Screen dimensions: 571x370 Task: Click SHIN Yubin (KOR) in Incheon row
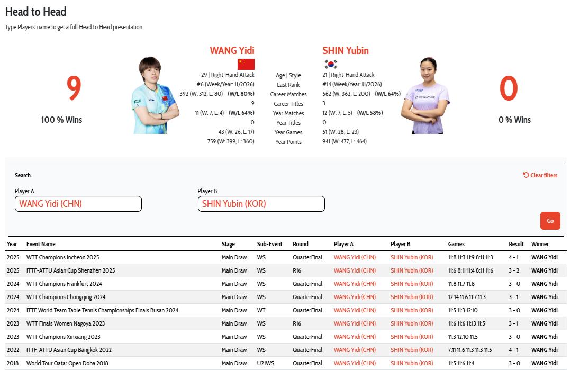click(412, 257)
